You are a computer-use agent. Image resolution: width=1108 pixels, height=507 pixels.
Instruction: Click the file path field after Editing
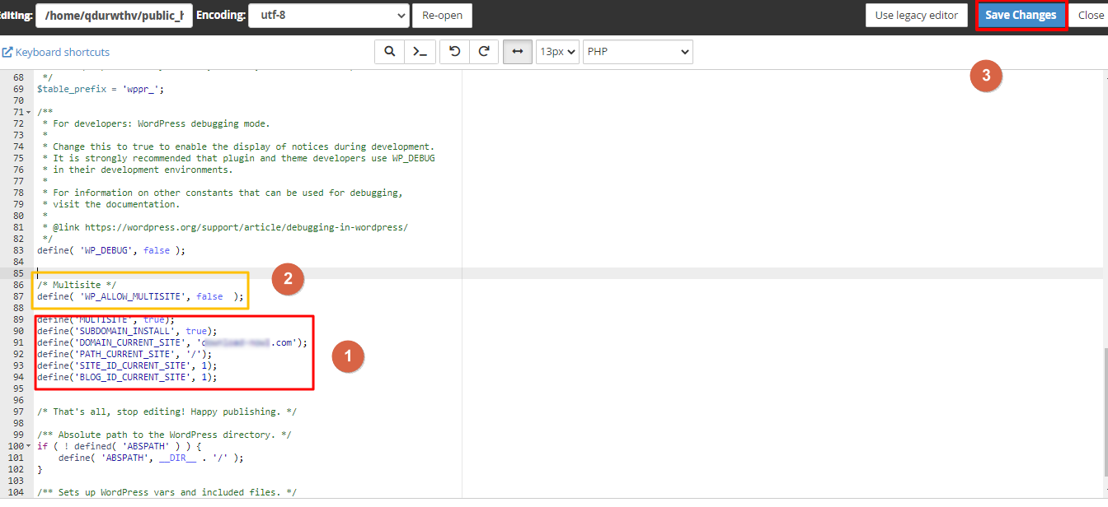(114, 16)
